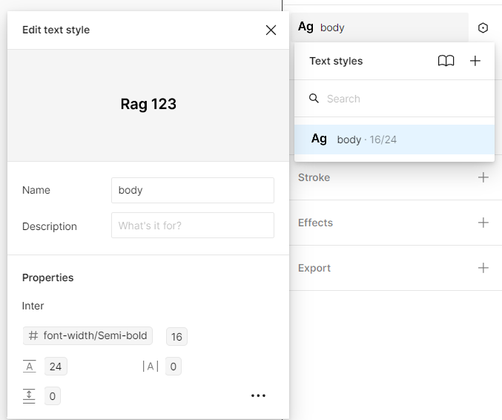Open the libraries book icon
The height and width of the screenshot is (420, 502).
pyautogui.click(x=446, y=61)
